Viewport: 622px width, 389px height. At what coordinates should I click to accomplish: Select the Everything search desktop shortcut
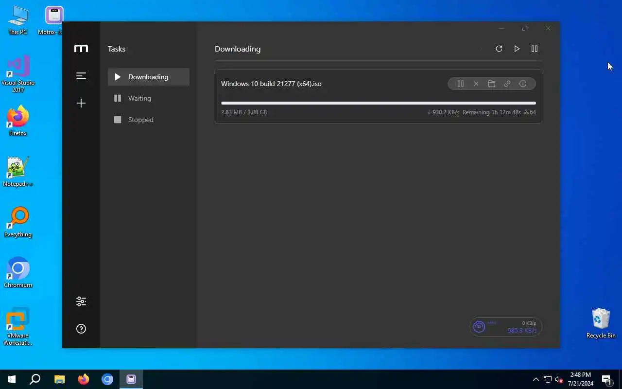pos(18,222)
